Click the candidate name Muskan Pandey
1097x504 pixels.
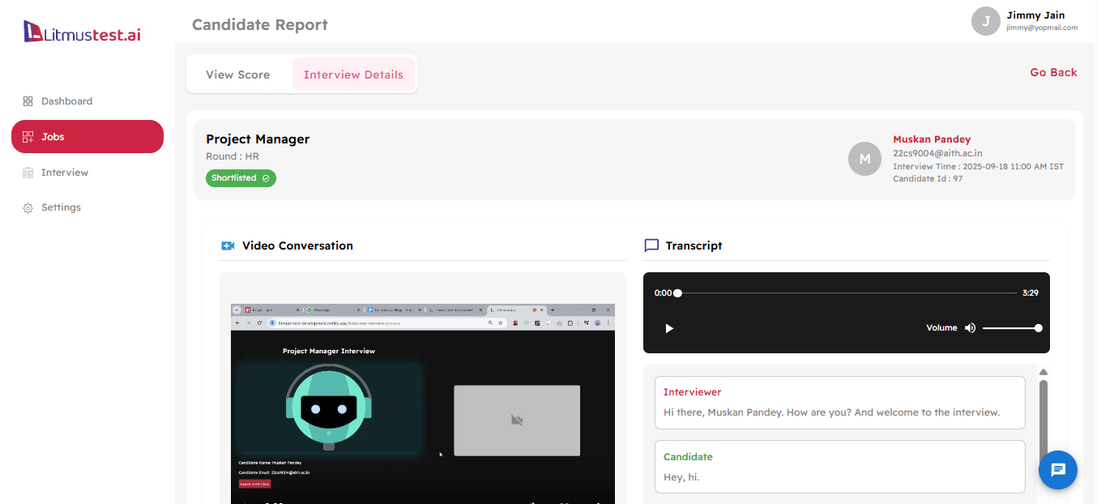(x=932, y=139)
